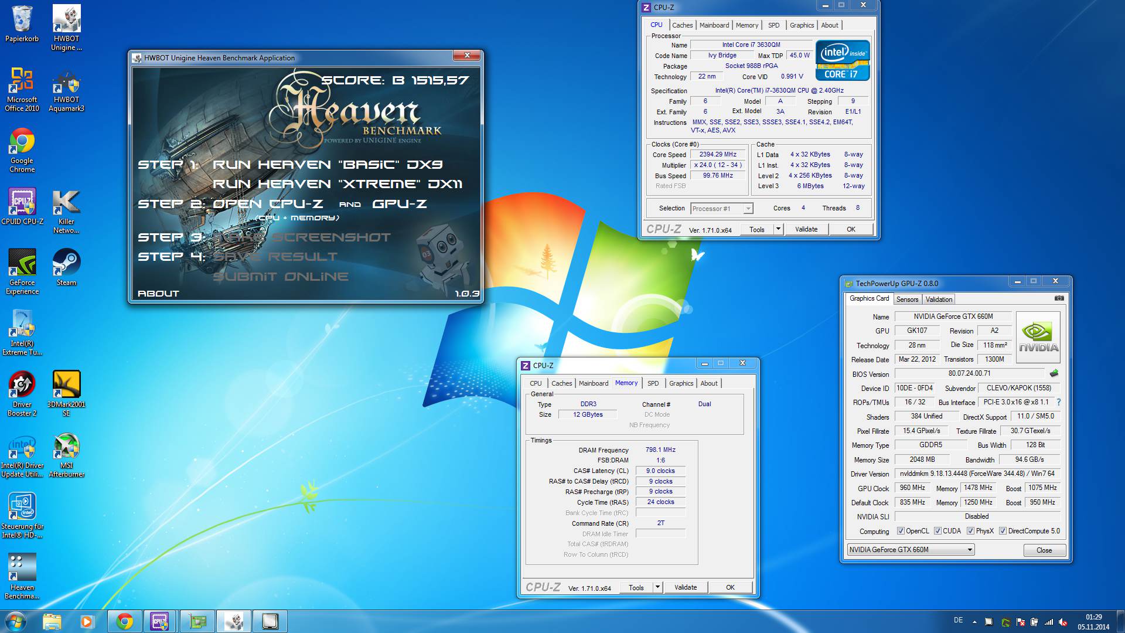Click Intel Core i7 logo in CPU-Z
The width and height of the screenshot is (1125, 633).
[843, 60]
